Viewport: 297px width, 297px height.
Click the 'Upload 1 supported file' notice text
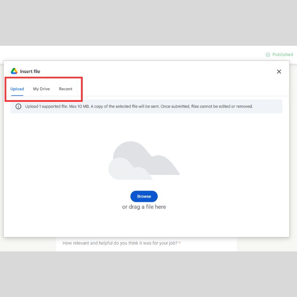[x=139, y=106]
